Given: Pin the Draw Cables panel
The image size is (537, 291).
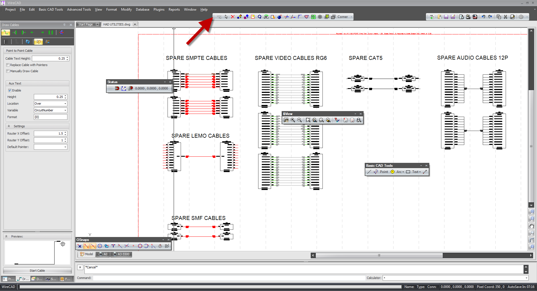Looking at the screenshot, I should [65, 25].
